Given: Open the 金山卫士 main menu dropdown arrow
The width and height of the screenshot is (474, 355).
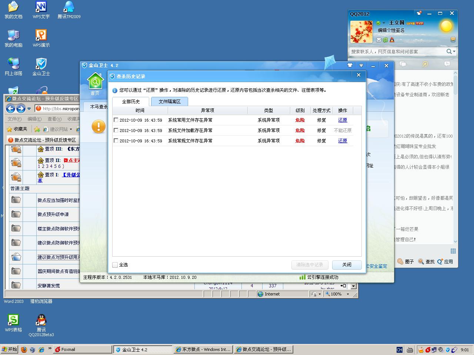Looking at the screenshot, I should pos(361,65).
